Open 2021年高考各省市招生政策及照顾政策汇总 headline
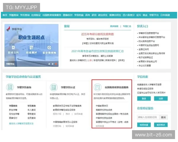The width and height of the screenshot is (178, 142). click(x=98, y=51)
